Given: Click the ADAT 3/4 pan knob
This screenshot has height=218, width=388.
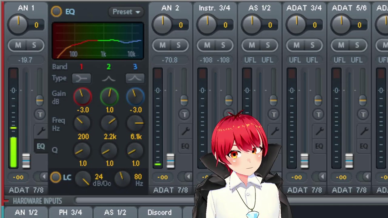Looking at the screenshot, I should click(296, 25).
